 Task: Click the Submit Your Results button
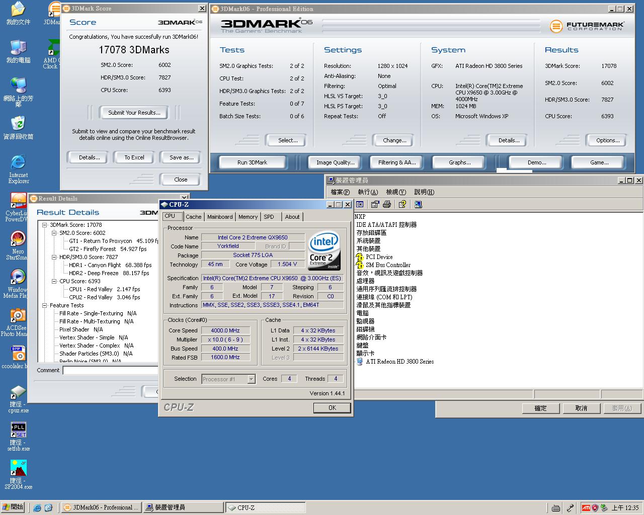point(134,113)
